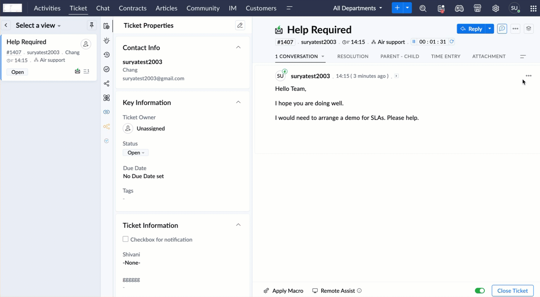Image resolution: width=540 pixels, height=297 pixels.
Task: Open the Select a view dropdown
Action: pyautogui.click(x=38, y=25)
